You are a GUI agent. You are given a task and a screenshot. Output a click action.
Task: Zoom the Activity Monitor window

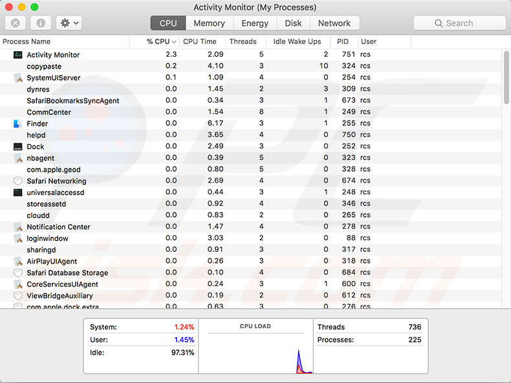[34, 7]
